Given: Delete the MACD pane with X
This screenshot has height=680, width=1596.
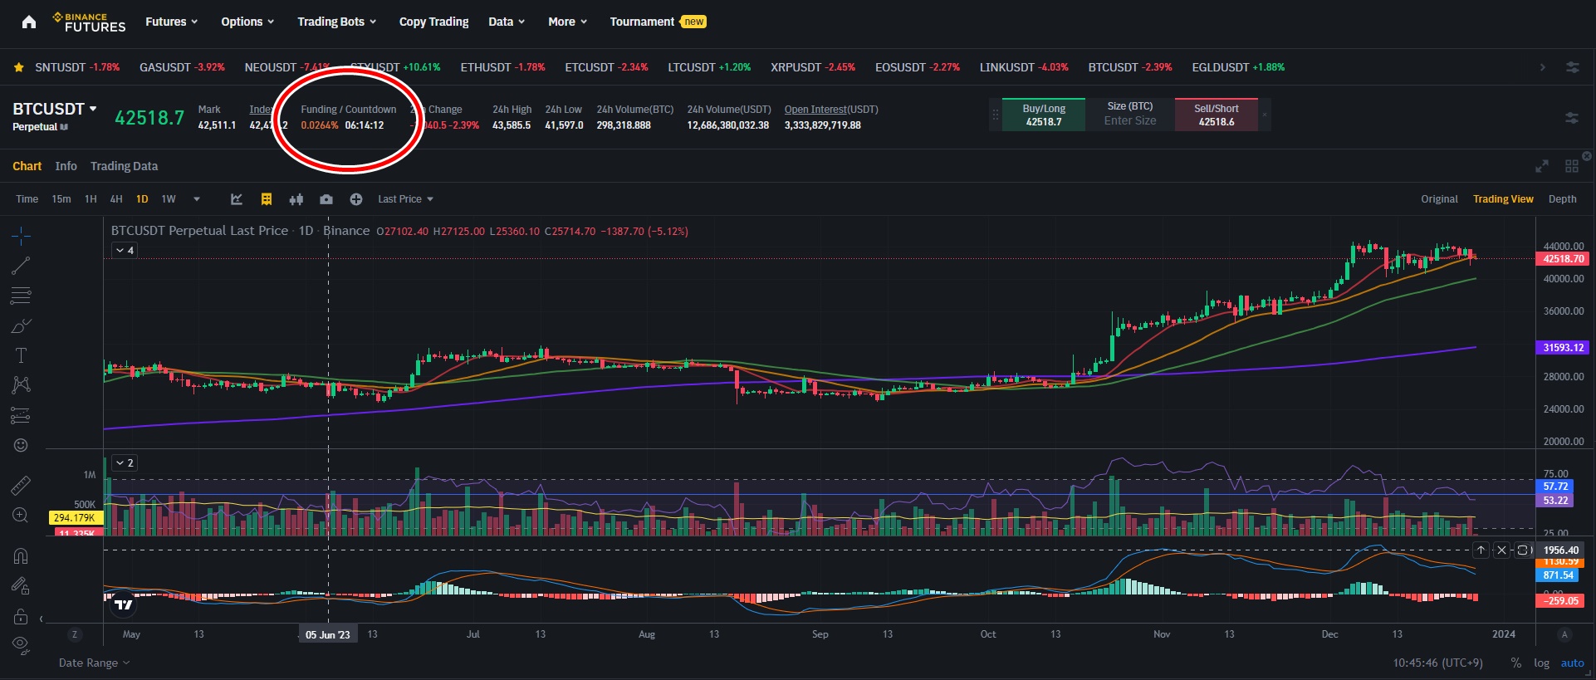Looking at the screenshot, I should click(1501, 550).
